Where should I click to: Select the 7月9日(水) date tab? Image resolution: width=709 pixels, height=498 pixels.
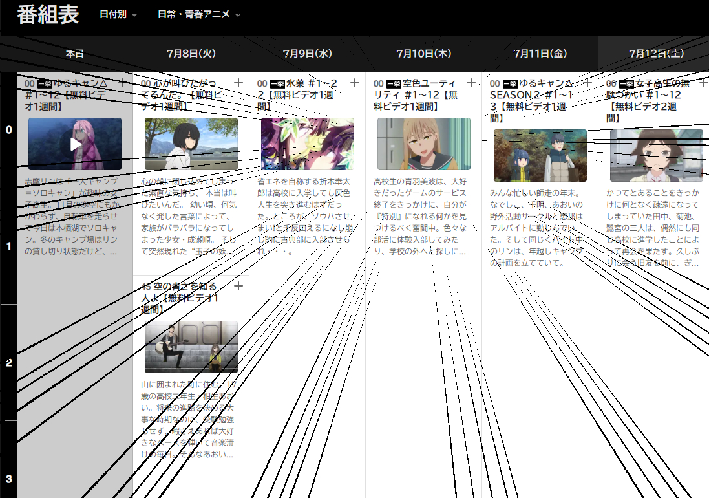pyautogui.click(x=308, y=54)
